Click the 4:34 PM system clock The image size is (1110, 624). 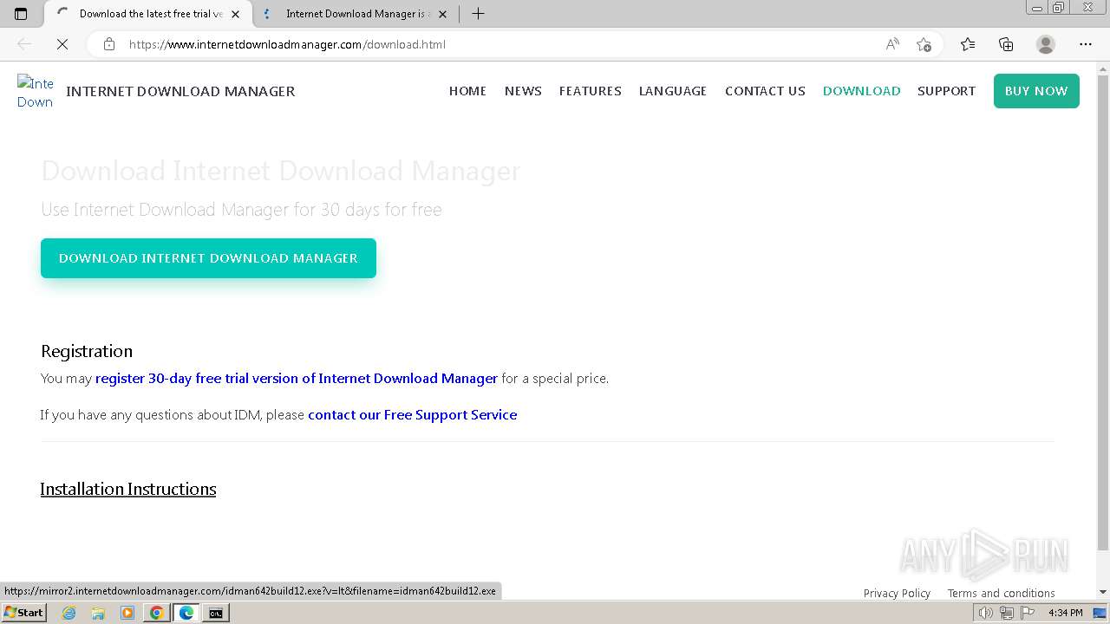(x=1065, y=613)
